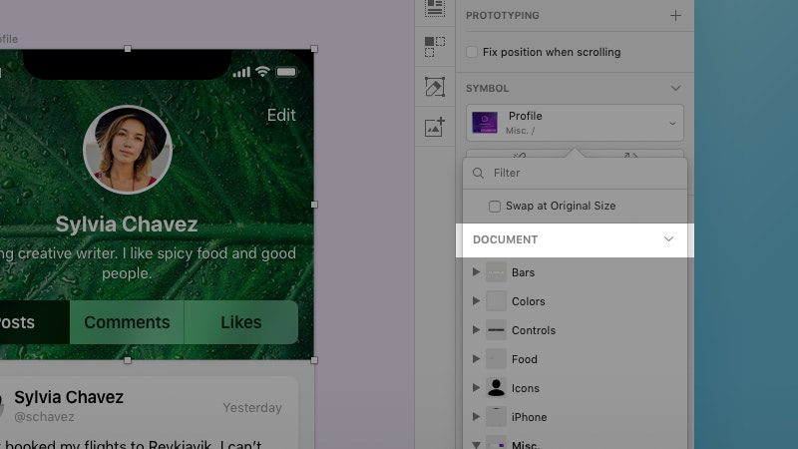This screenshot has height=449, width=798.
Task: Click the Colors row label
Action: pos(529,301)
